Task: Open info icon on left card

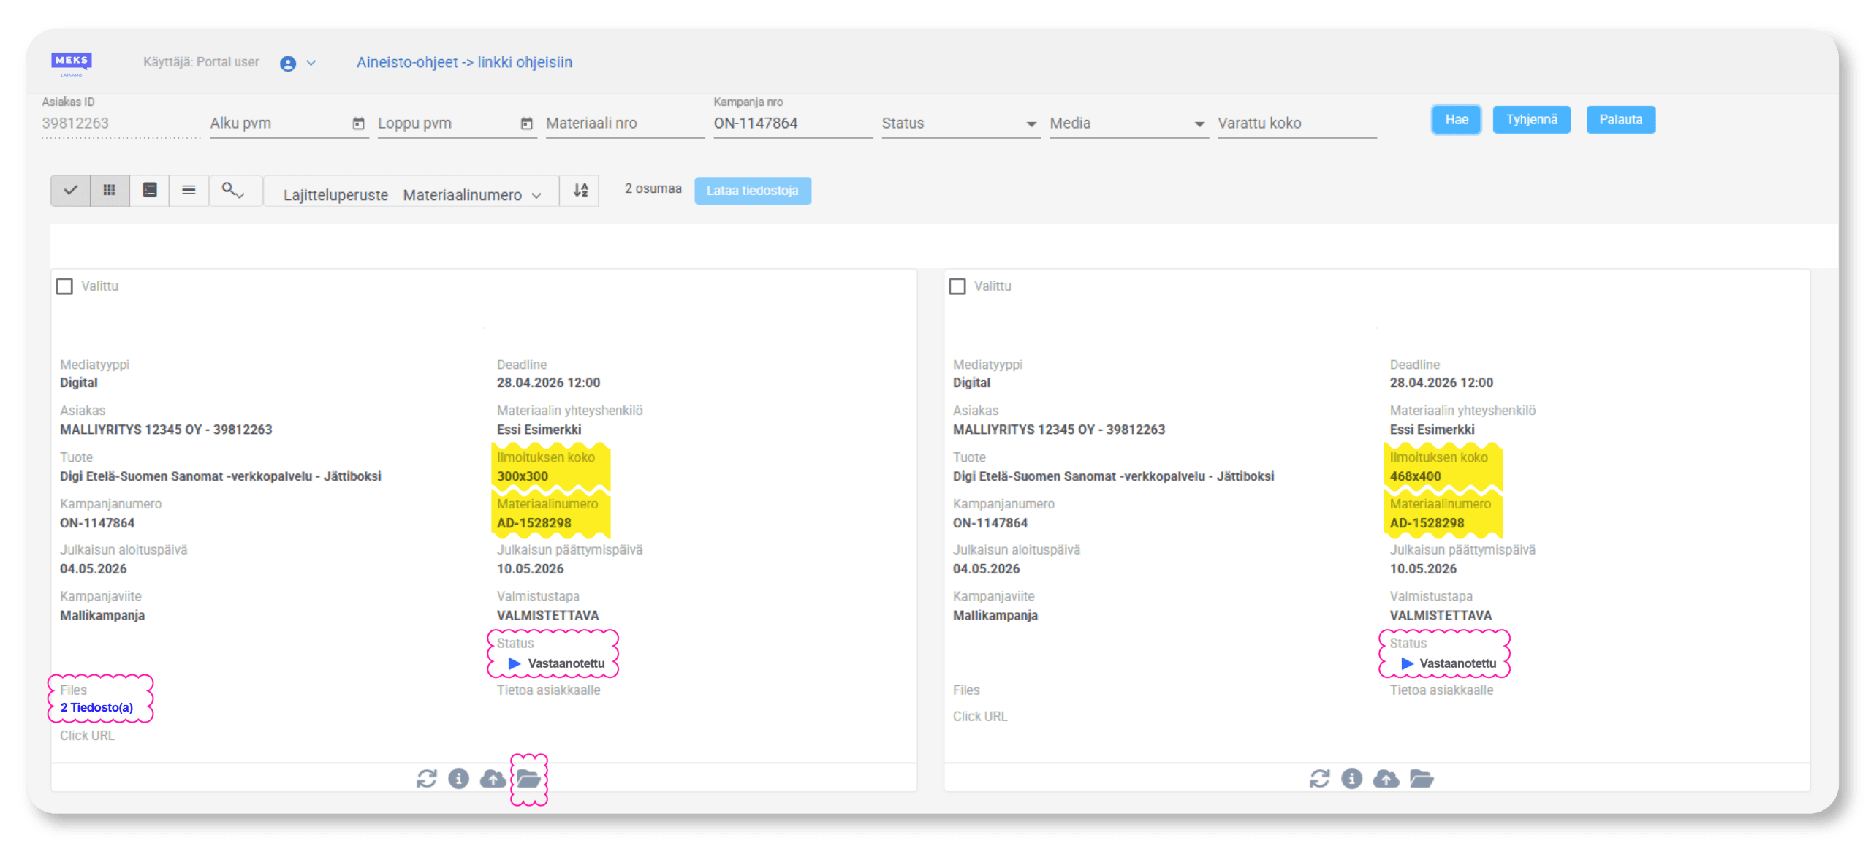Action: coord(458,779)
